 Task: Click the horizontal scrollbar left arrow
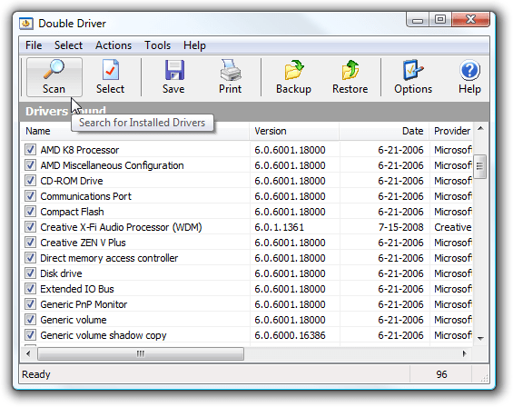click(28, 353)
